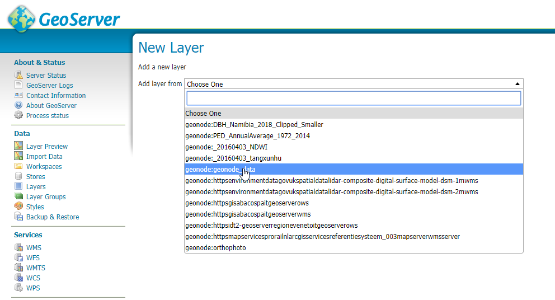Open the WFS service settings link
This screenshot has width=555, height=300.
(33, 258)
